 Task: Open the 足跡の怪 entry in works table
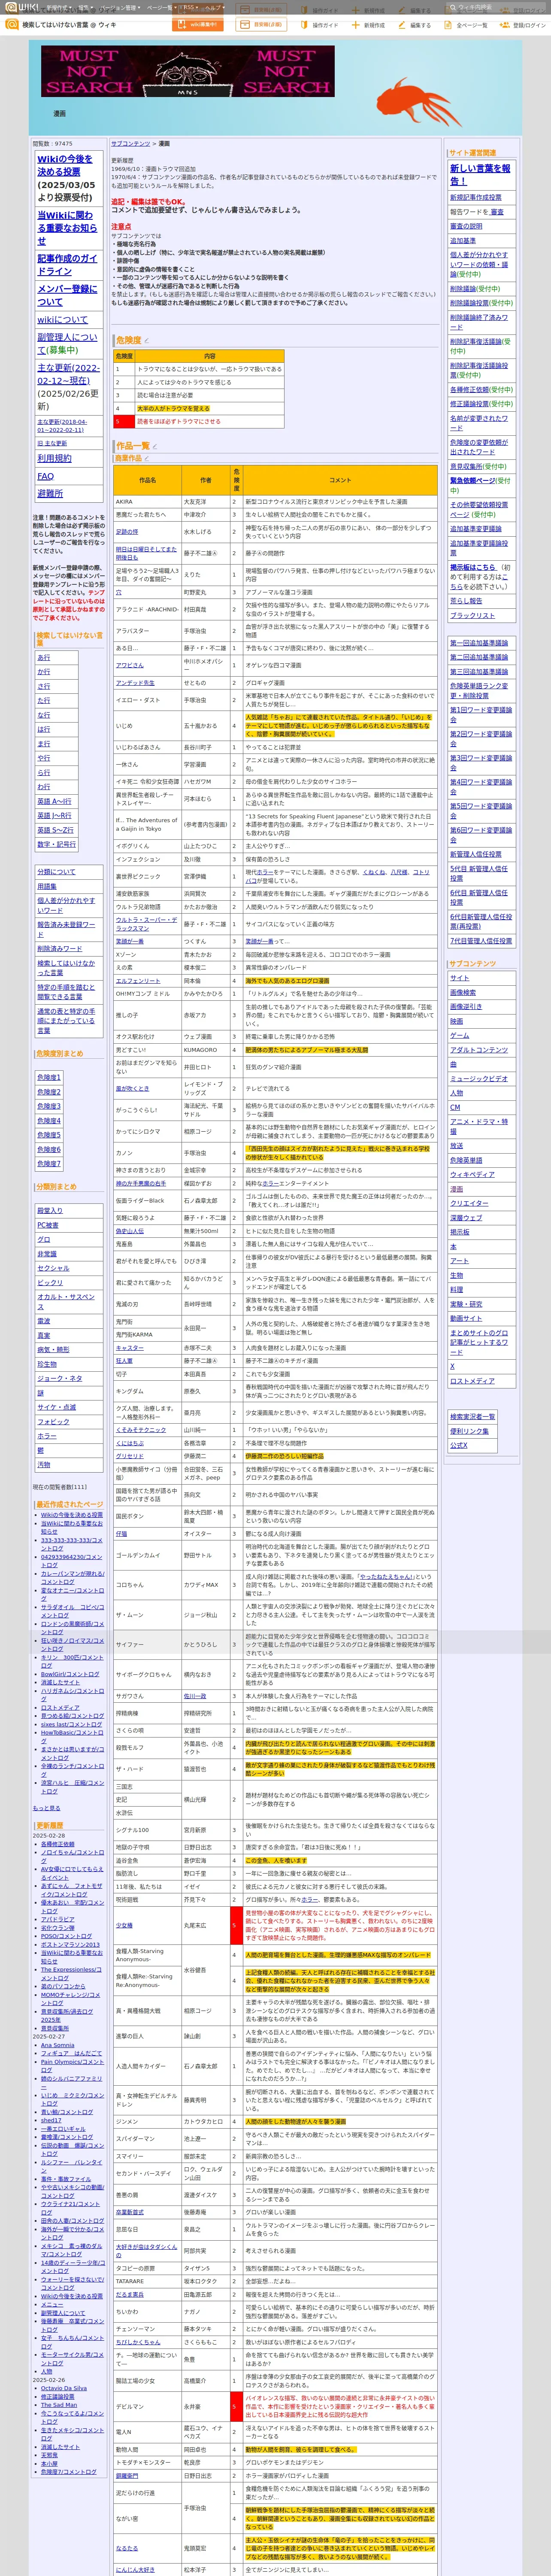tap(127, 532)
